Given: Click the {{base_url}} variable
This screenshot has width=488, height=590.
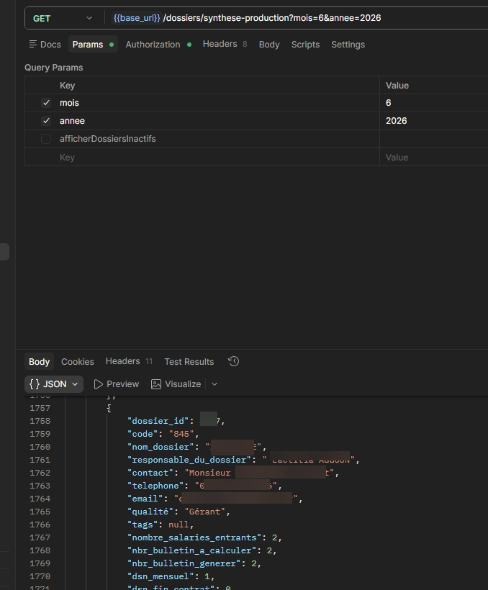Looking at the screenshot, I should coord(137,18).
